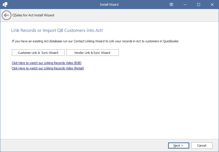
Task: Proceed with the Next > button
Action: (179, 146)
